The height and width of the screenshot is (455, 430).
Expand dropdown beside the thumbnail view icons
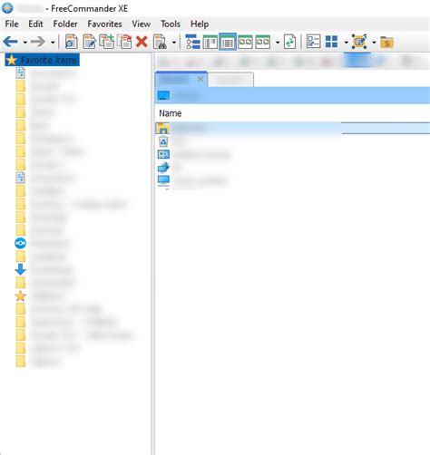click(278, 43)
